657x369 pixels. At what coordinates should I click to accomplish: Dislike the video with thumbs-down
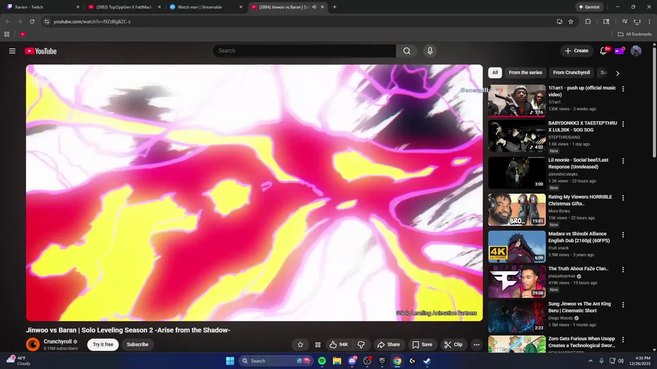click(x=361, y=344)
